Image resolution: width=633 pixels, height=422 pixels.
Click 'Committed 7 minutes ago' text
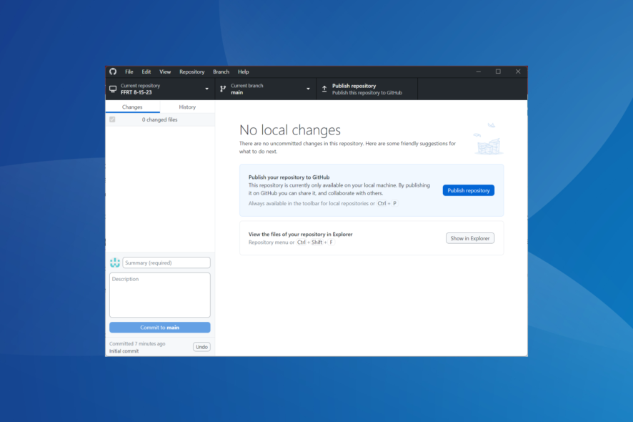tap(137, 343)
